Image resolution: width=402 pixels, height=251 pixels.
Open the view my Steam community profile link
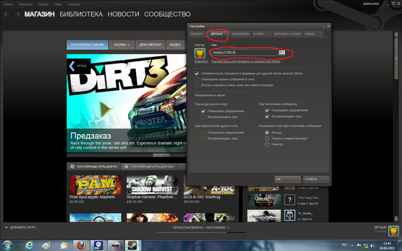point(246,62)
